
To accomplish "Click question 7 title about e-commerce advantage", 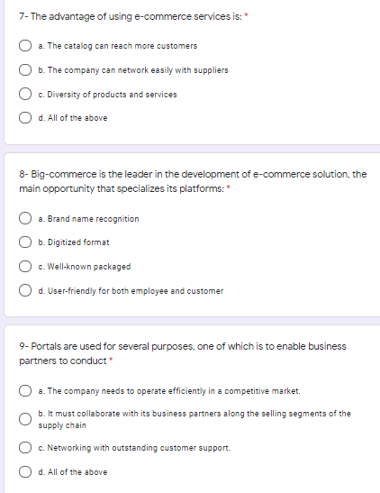I will 131,16.
